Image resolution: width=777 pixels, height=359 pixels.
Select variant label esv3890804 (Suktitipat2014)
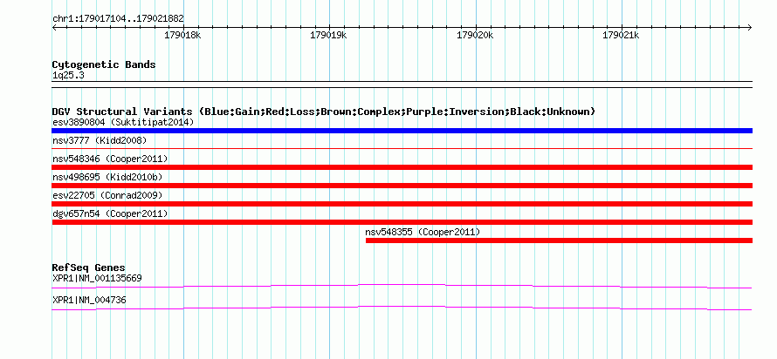(x=123, y=122)
